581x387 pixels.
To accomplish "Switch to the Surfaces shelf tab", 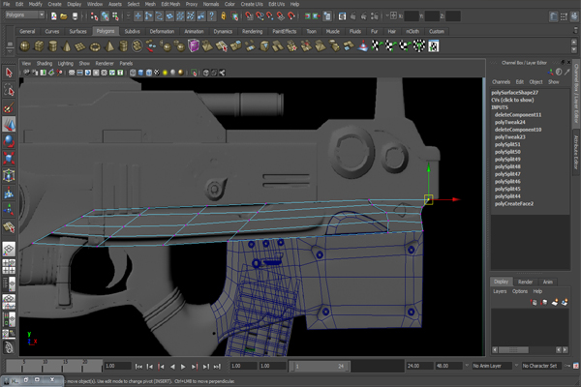I will (x=77, y=32).
